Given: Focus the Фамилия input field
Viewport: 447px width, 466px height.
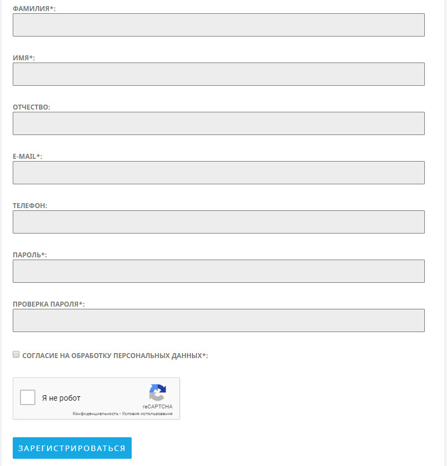Looking at the screenshot, I should (219, 25).
